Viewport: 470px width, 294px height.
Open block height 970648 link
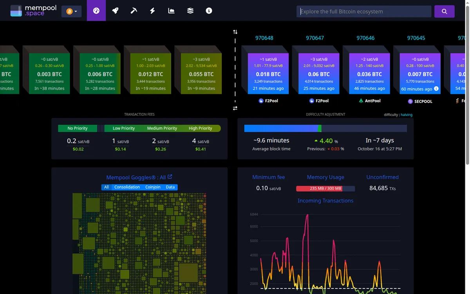click(264, 38)
